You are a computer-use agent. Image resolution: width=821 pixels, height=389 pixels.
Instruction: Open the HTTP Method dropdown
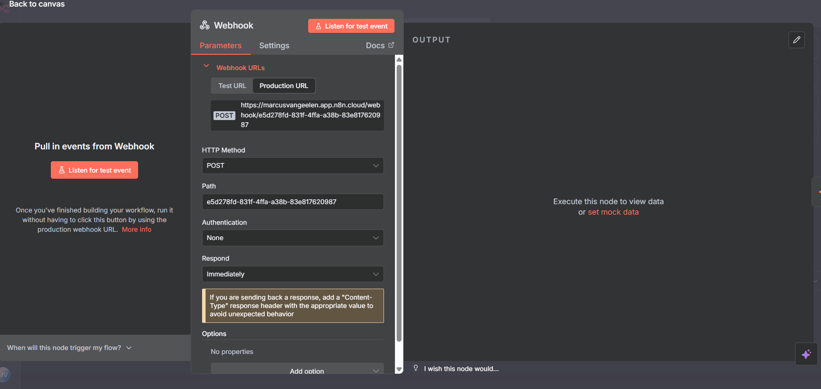[293, 166]
